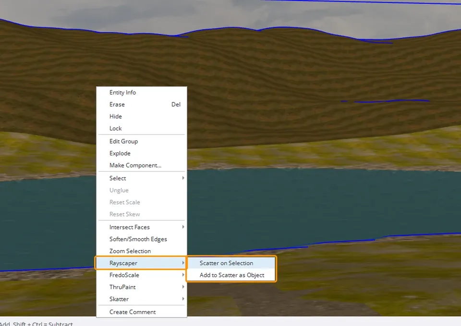Open the ThruPaint submenu

point(141,287)
